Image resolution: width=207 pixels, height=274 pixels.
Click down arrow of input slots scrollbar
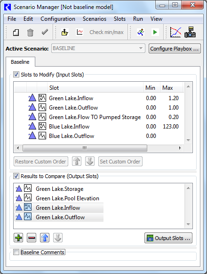click(x=188, y=140)
